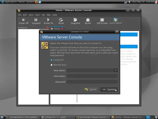Select the Local host radio button
The height and width of the screenshot is (119, 158).
(51, 60)
